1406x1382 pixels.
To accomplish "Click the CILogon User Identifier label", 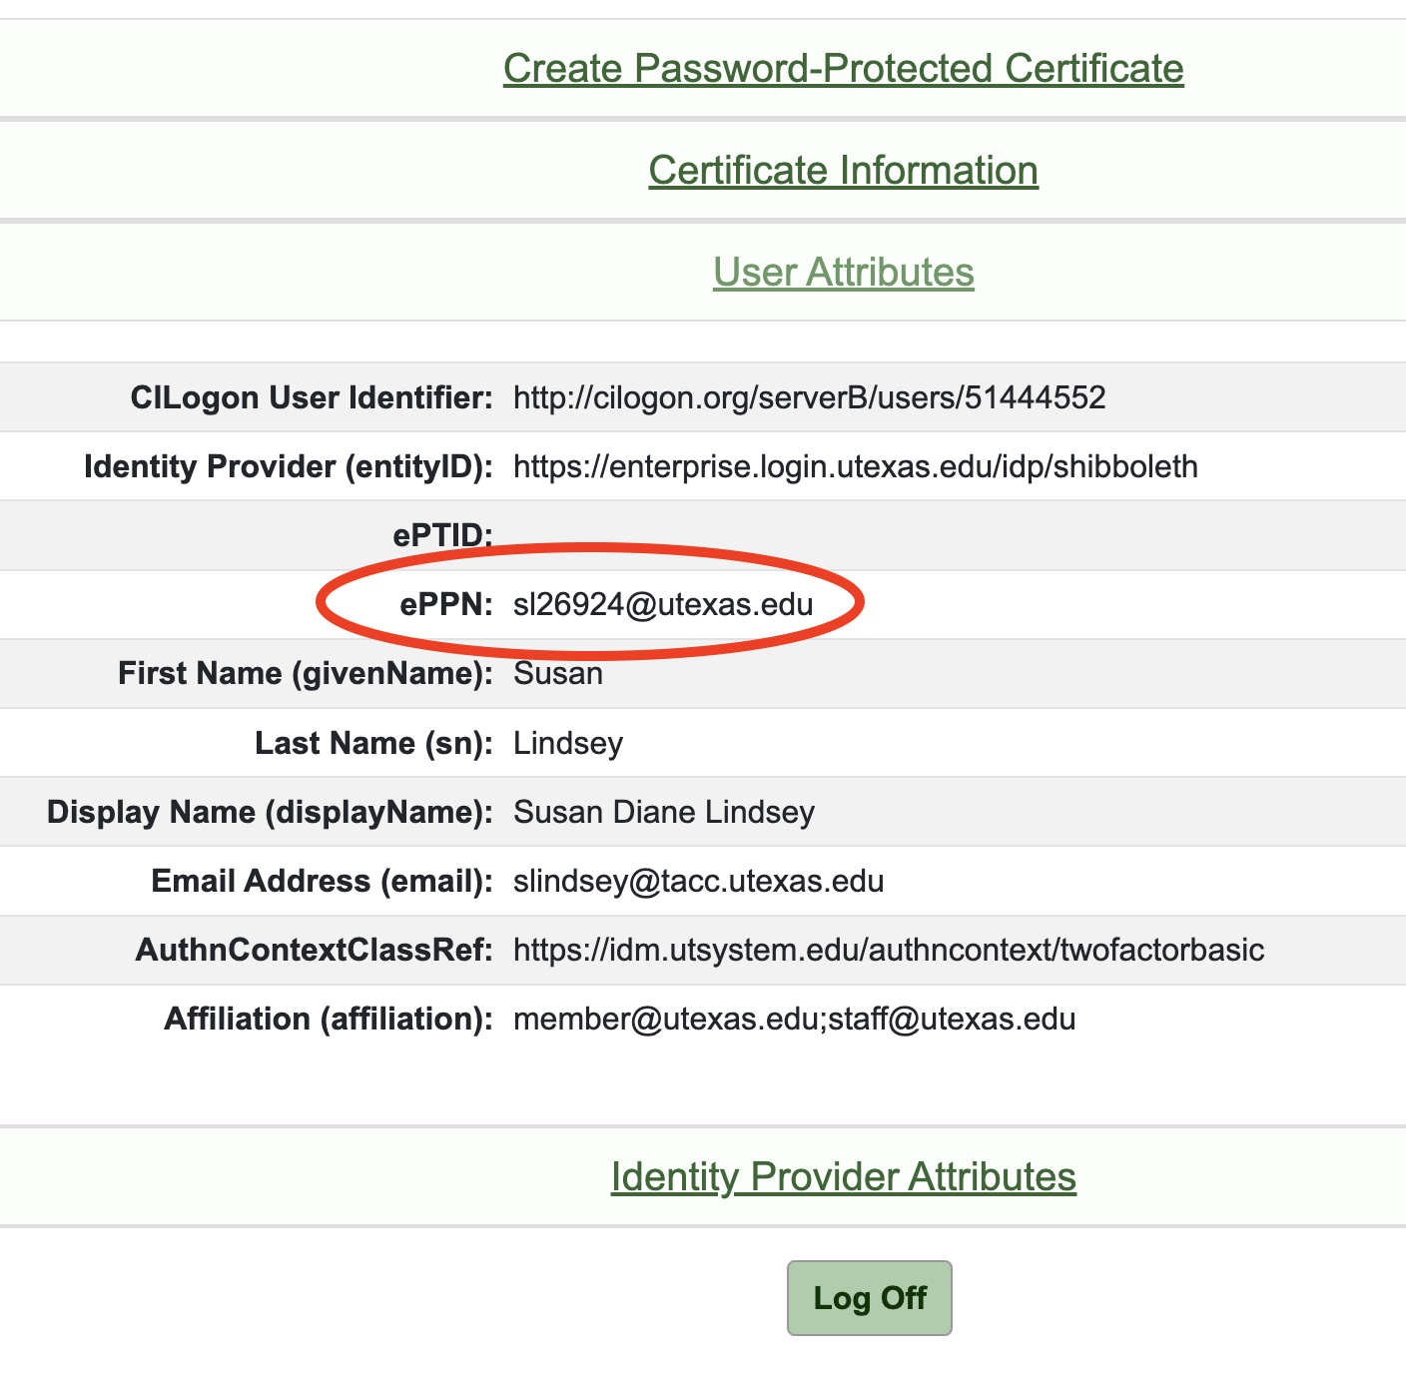I will click(x=312, y=398).
